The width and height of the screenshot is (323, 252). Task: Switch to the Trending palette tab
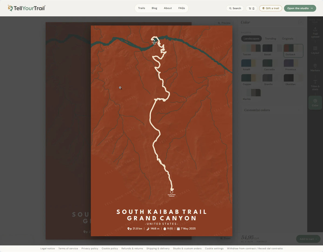coord(271,39)
